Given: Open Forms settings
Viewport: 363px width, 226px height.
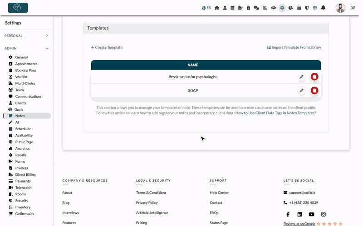Looking at the screenshot, I should [x=20, y=162].
